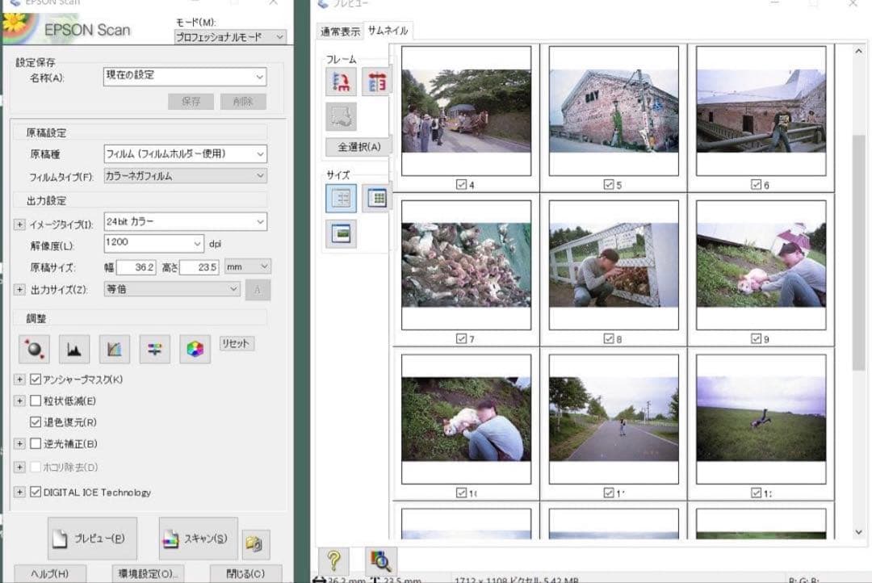872x583 pixels.
Task: Click the auto exposure adjustment icon
Action: pos(34,349)
